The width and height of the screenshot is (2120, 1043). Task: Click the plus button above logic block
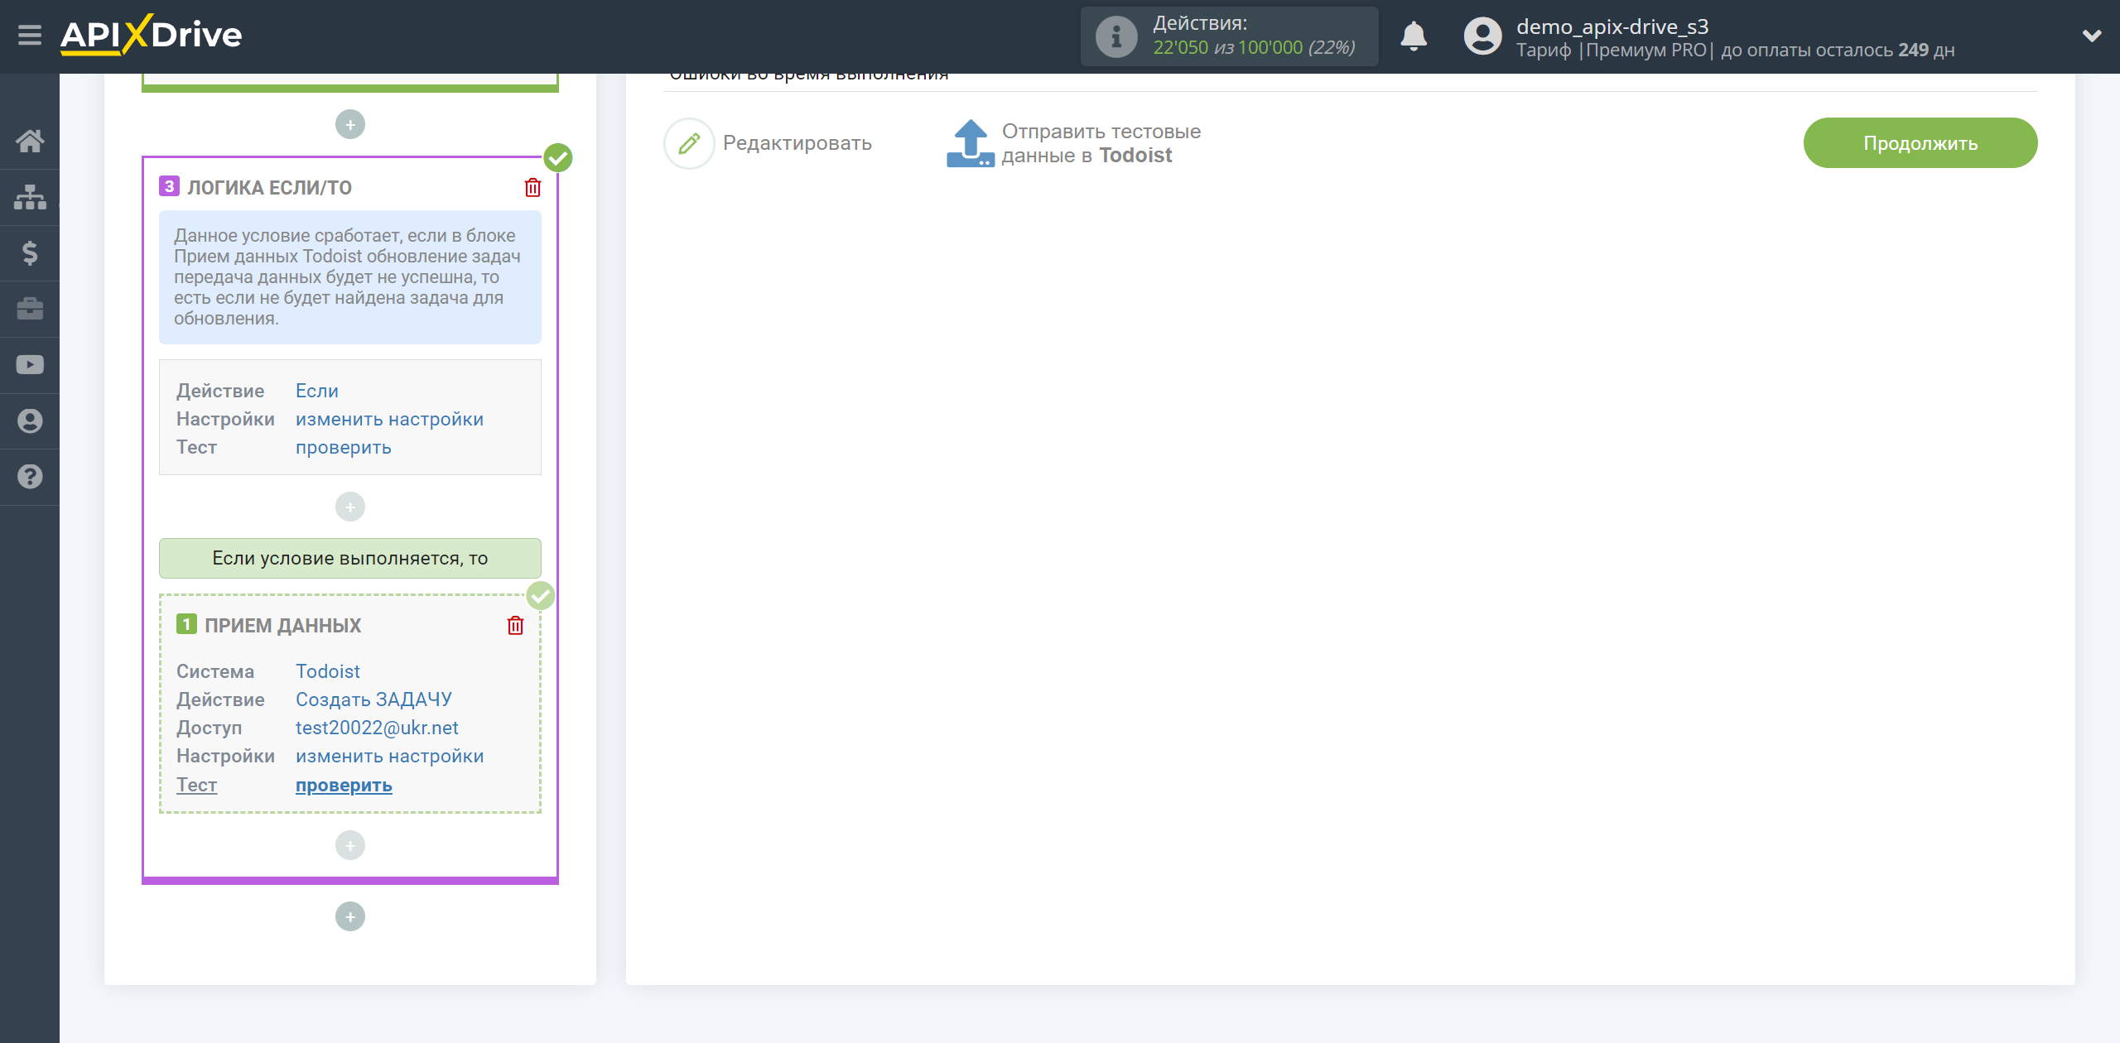(x=350, y=125)
